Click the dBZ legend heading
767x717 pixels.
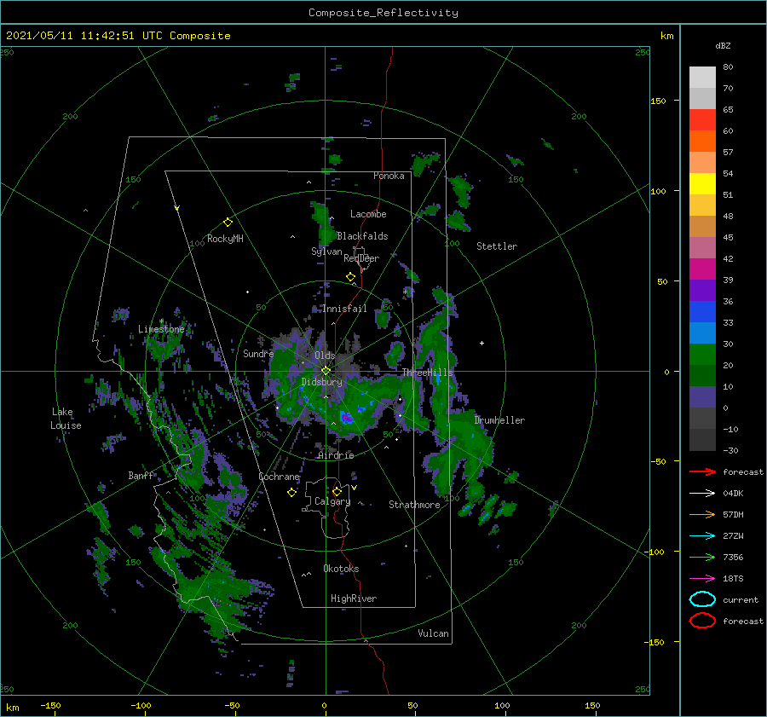723,45
